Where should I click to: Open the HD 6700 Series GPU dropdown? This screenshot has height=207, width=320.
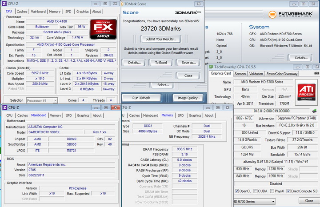coord(254,202)
